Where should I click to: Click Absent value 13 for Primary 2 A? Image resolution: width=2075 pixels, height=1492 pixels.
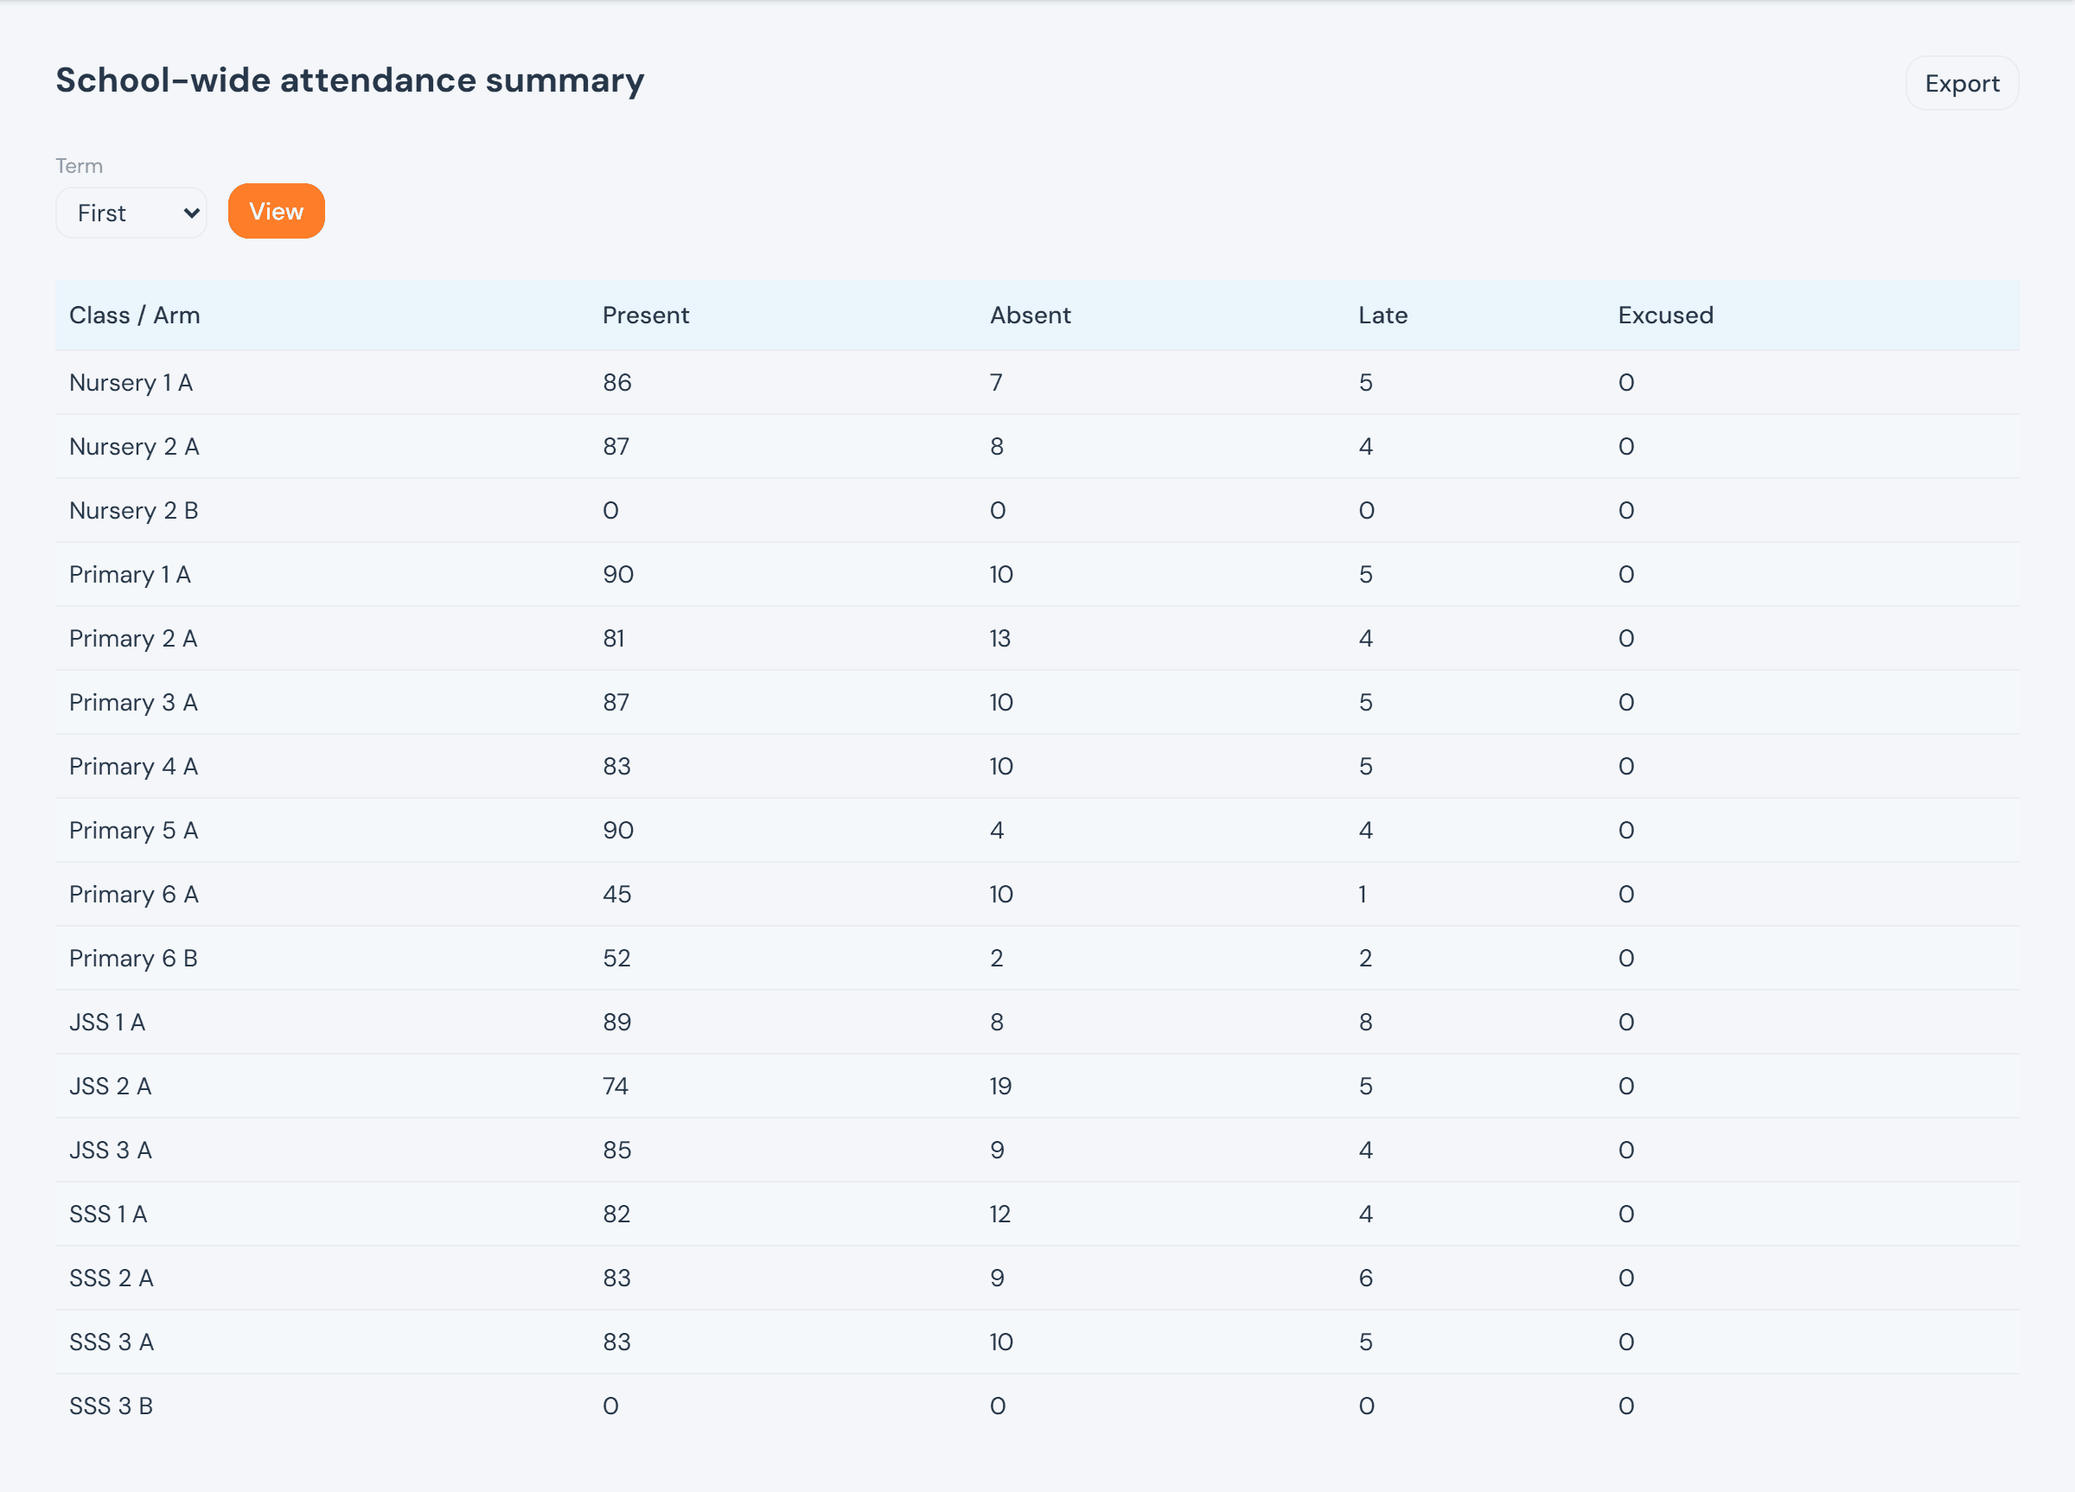click(x=1000, y=639)
